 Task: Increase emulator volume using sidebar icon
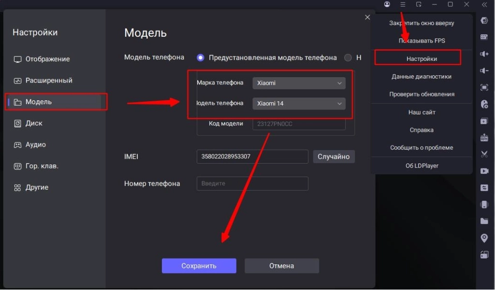tap(484, 54)
